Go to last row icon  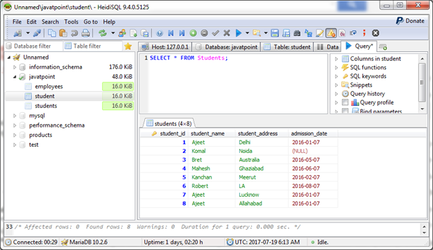click(182, 33)
